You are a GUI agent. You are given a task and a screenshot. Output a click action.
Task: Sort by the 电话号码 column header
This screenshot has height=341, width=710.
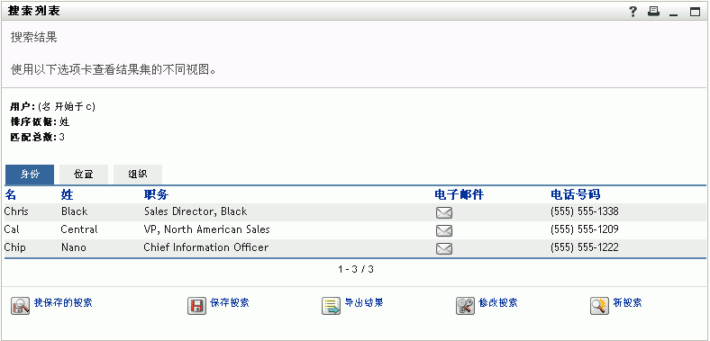pos(576,195)
